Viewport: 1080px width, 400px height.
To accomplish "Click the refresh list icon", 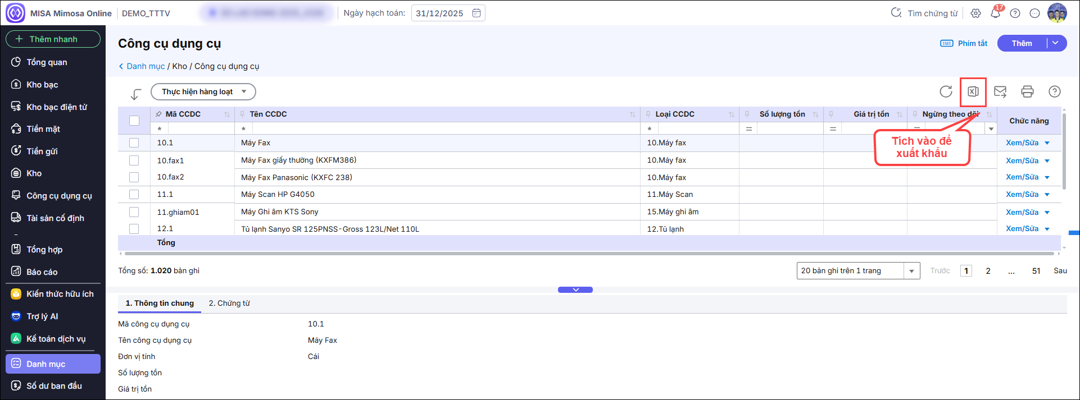I will 946,91.
